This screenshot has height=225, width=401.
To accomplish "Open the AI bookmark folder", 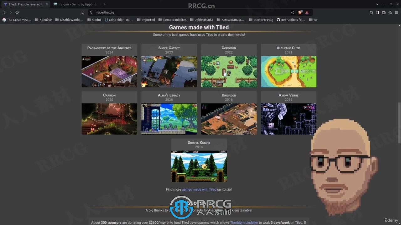I will tap(313, 20).
